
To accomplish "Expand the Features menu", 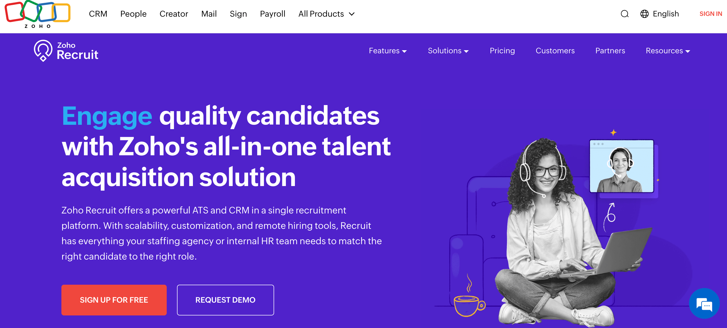I will point(387,51).
